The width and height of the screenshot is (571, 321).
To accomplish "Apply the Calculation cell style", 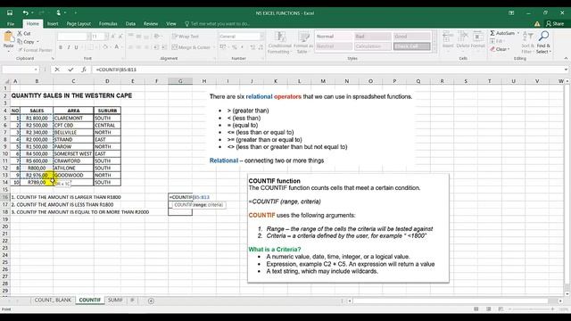I will [x=373, y=46].
